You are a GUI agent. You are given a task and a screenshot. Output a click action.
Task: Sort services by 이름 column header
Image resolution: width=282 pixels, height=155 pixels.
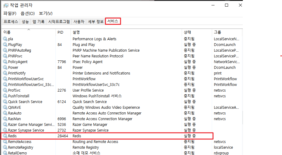click(29, 32)
